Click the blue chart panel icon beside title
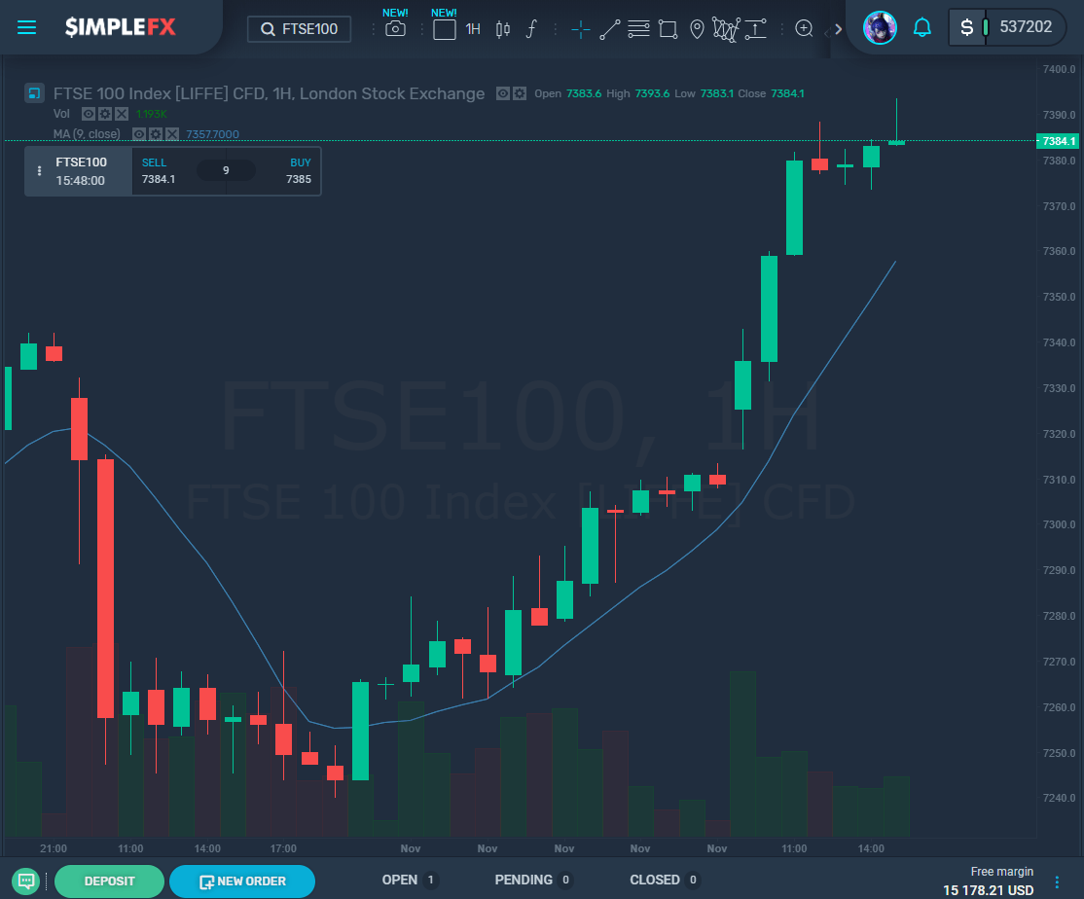 34,92
